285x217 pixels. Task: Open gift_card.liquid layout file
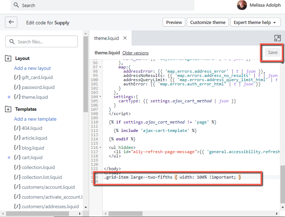tap(38, 77)
